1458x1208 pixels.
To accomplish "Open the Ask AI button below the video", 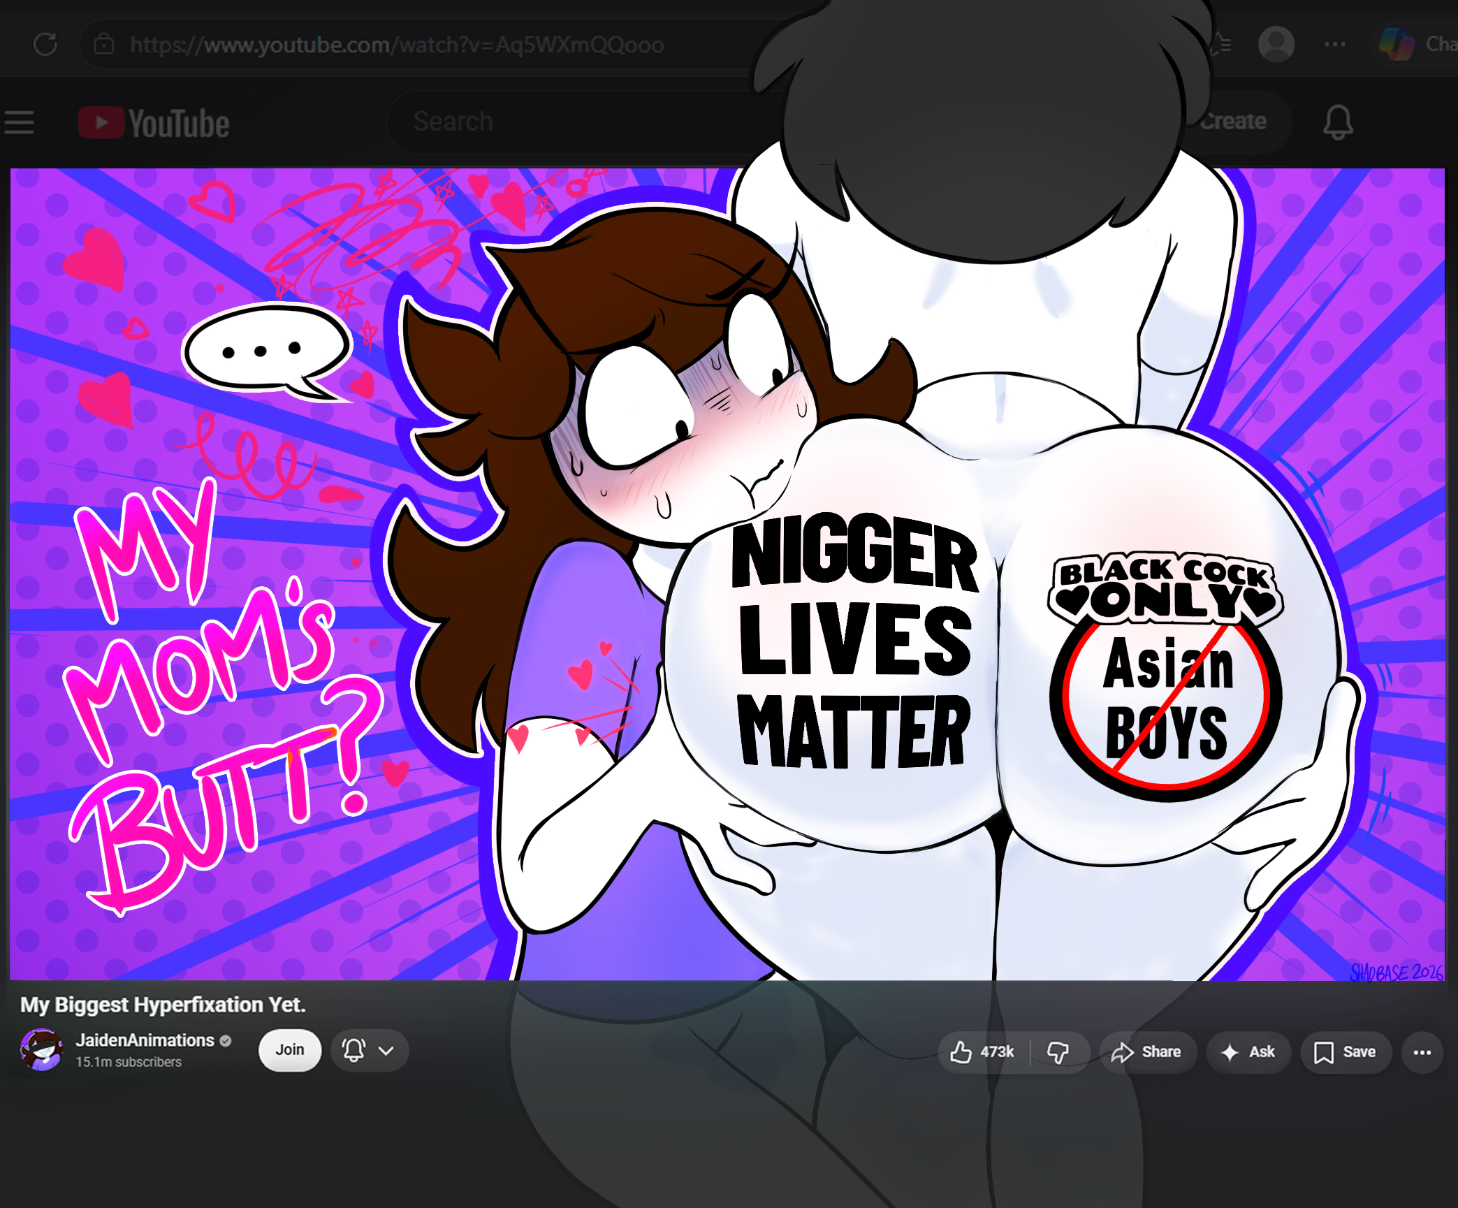I will click(x=1248, y=1051).
